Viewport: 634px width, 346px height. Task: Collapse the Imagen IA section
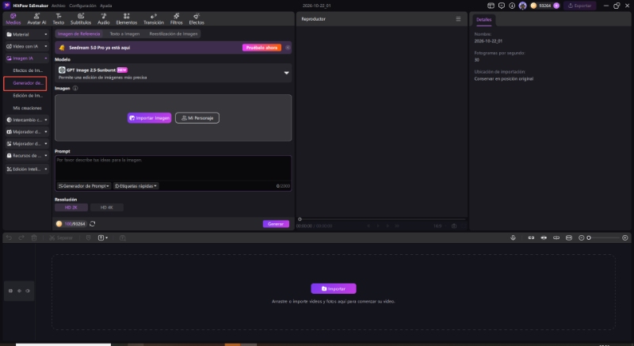27,58
